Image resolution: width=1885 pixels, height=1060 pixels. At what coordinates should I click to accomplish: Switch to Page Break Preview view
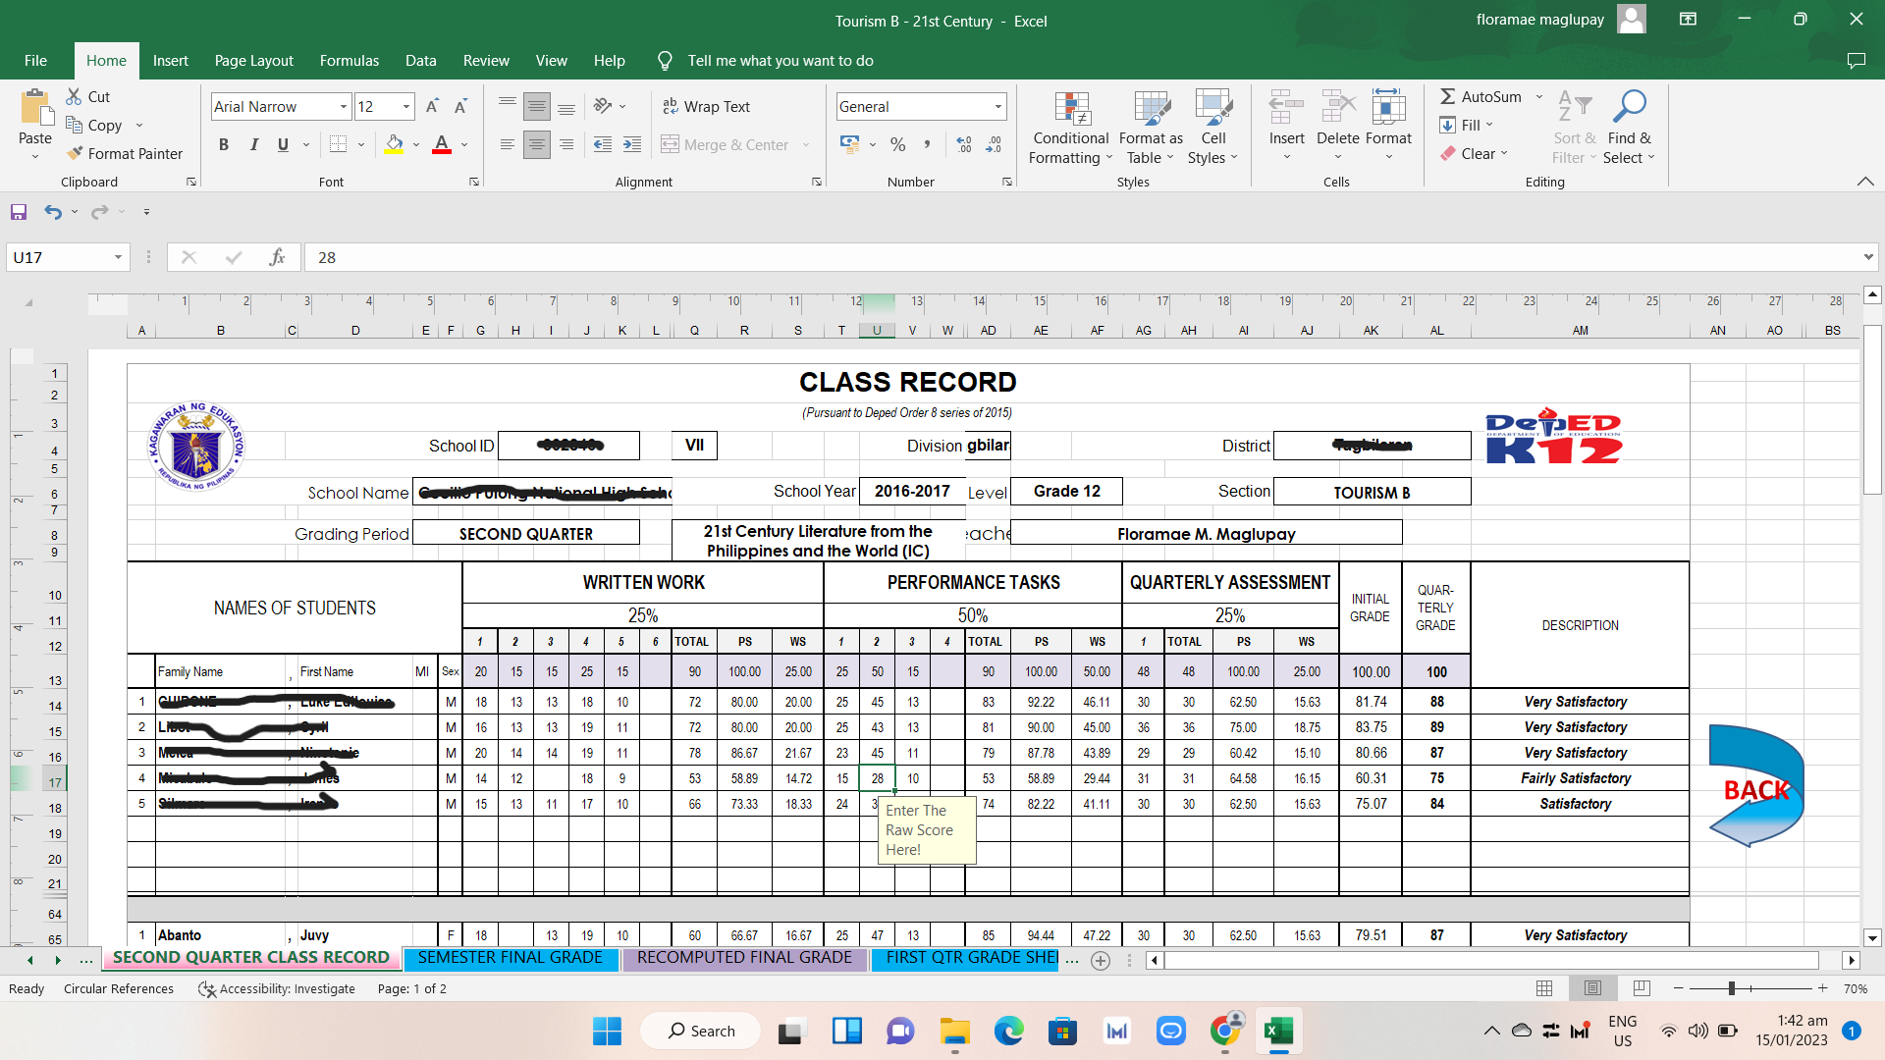pos(1642,988)
